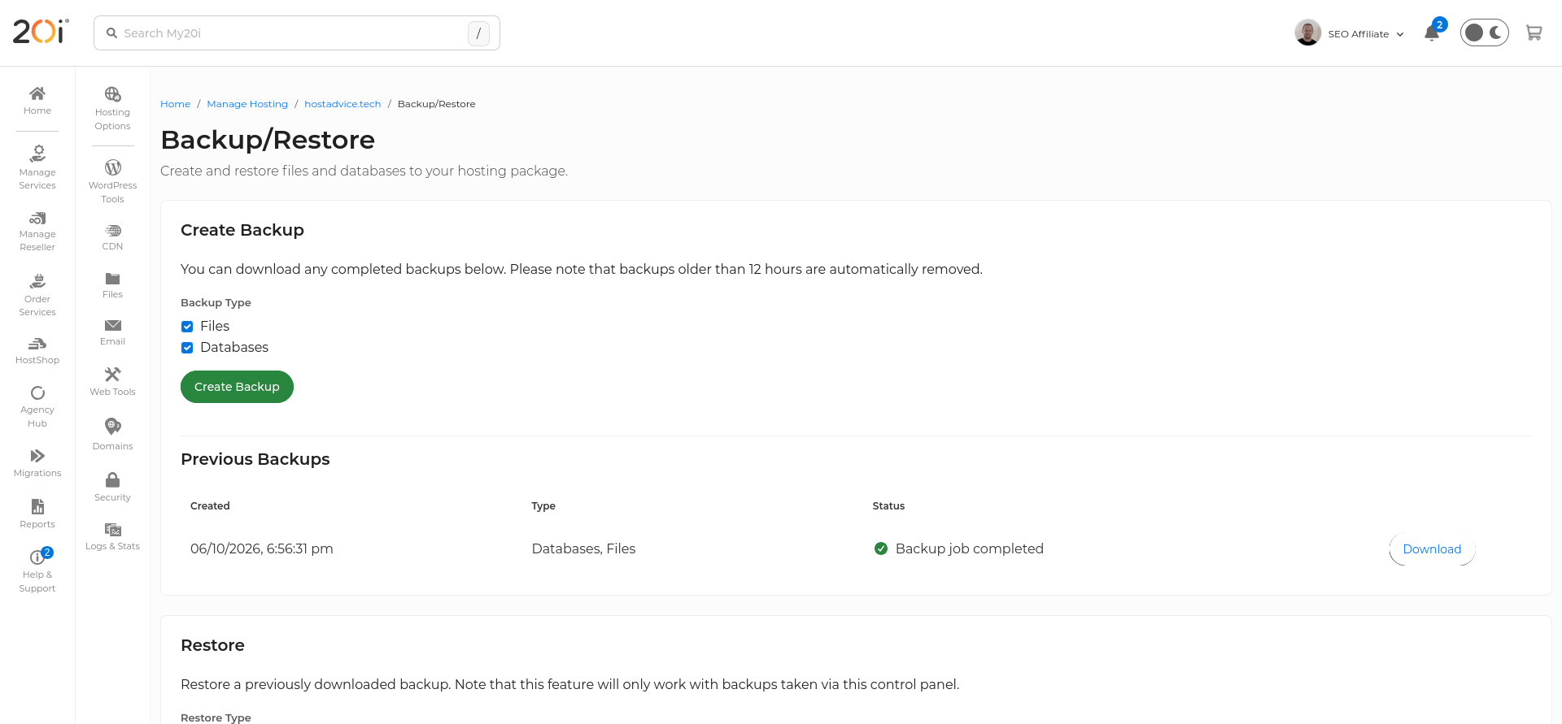Open the Files section
Screen dimensions: 1562x724
coord(112,285)
